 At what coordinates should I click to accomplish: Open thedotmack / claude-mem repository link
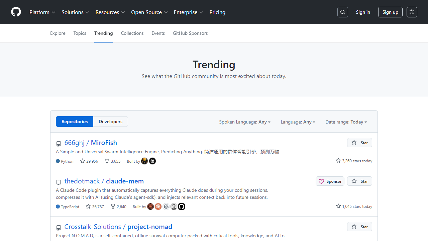coord(104,181)
